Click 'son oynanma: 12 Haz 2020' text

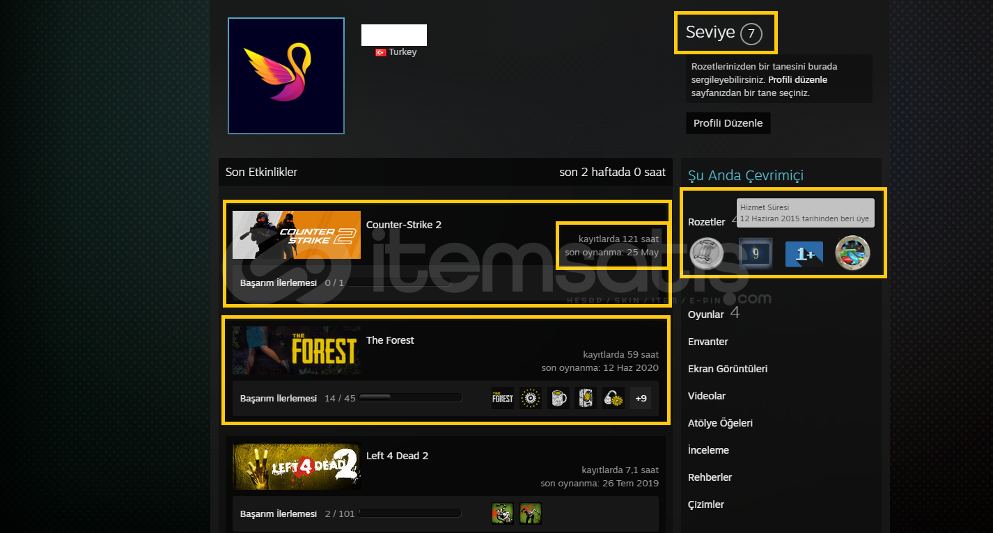(x=600, y=367)
